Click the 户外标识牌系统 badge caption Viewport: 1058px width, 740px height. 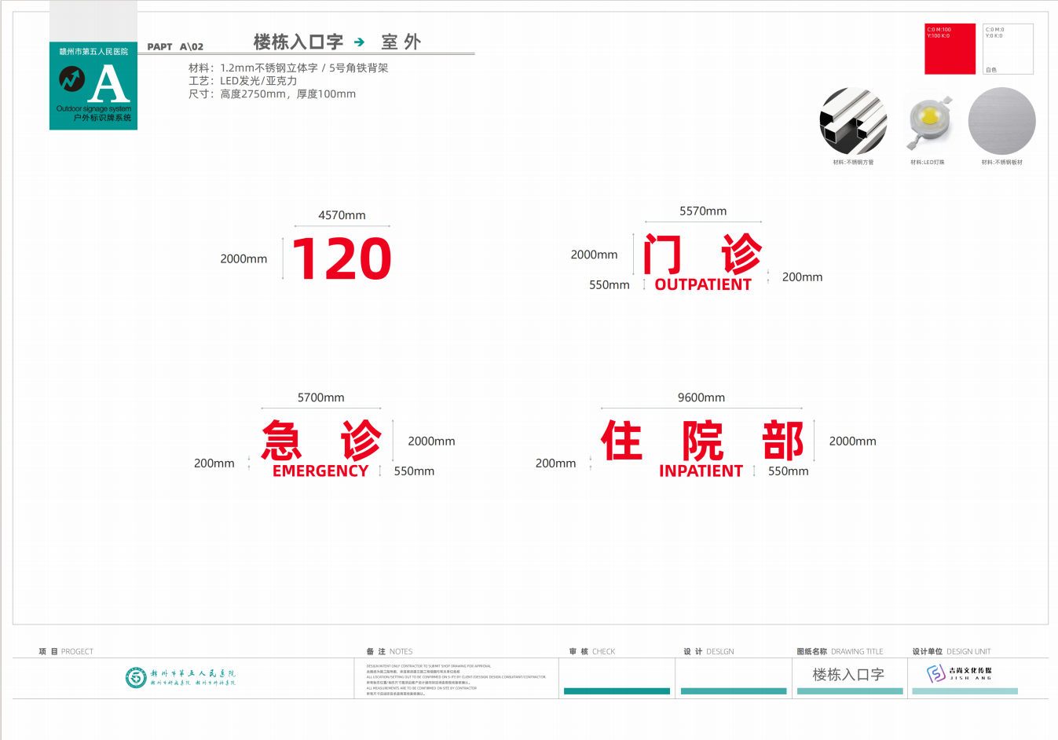coord(102,118)
